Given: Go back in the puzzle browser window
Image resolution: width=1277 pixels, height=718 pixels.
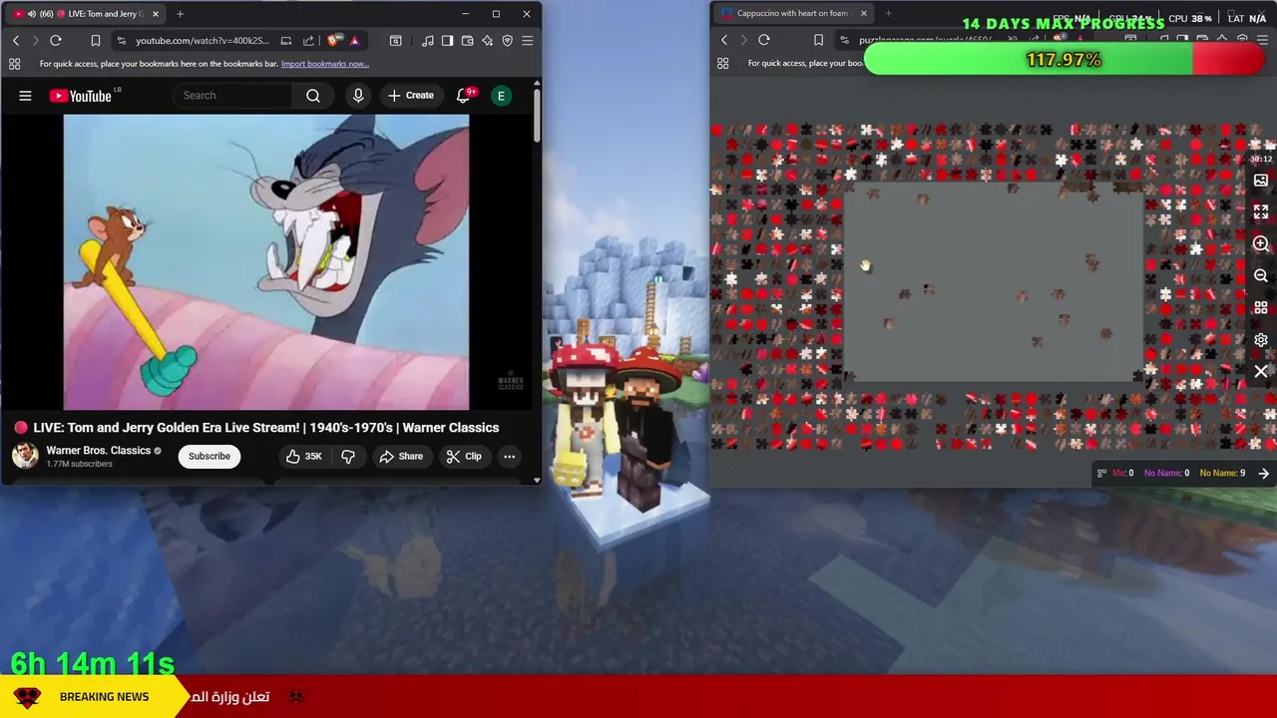Looking at the screenshot, I should (724, 40).
